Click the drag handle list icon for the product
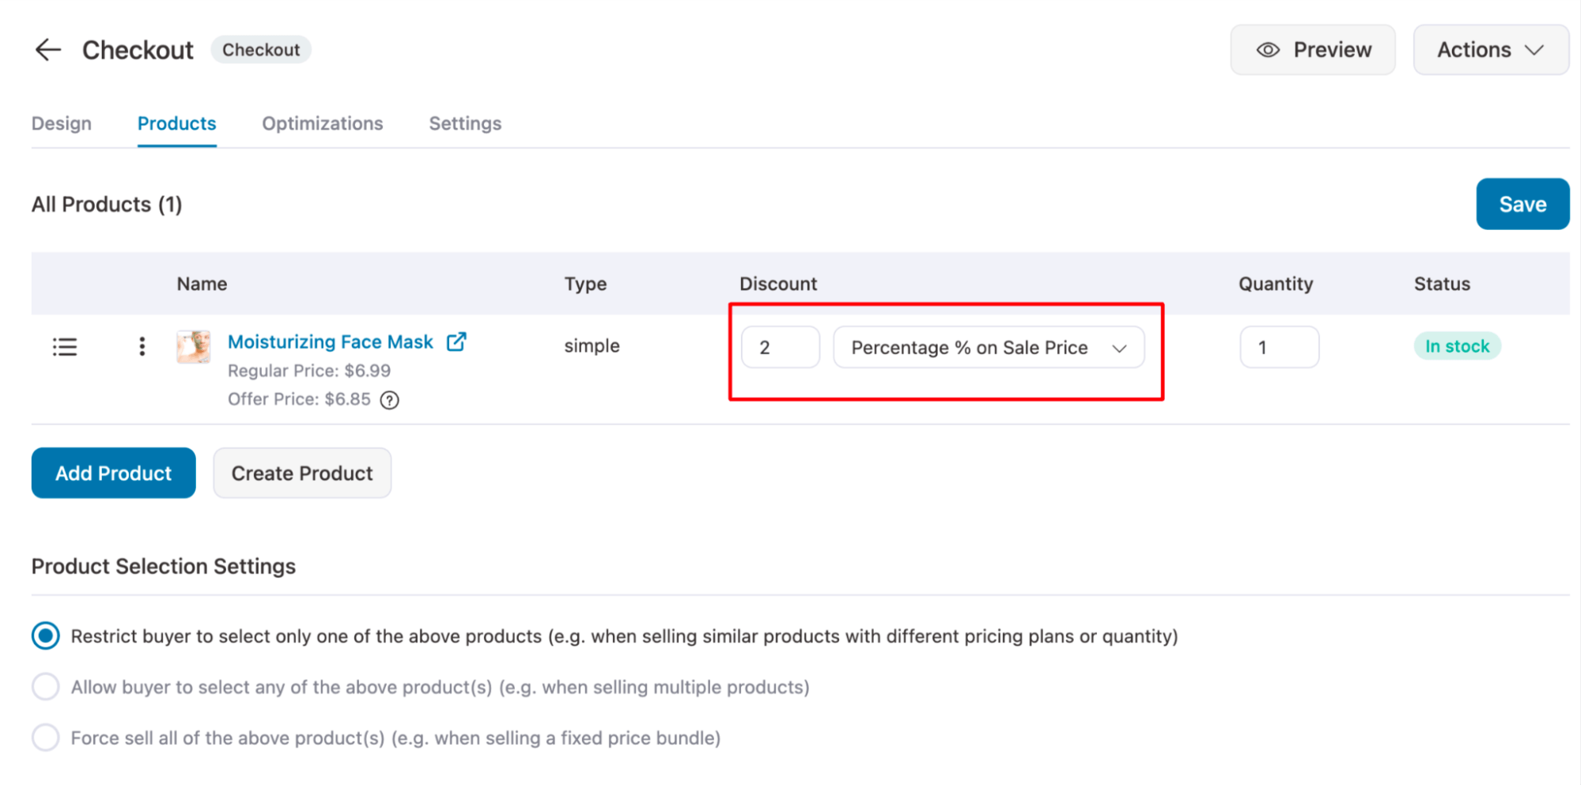Image resolution: width=1581 pixels, height=785 pixels. click(65, 346)
